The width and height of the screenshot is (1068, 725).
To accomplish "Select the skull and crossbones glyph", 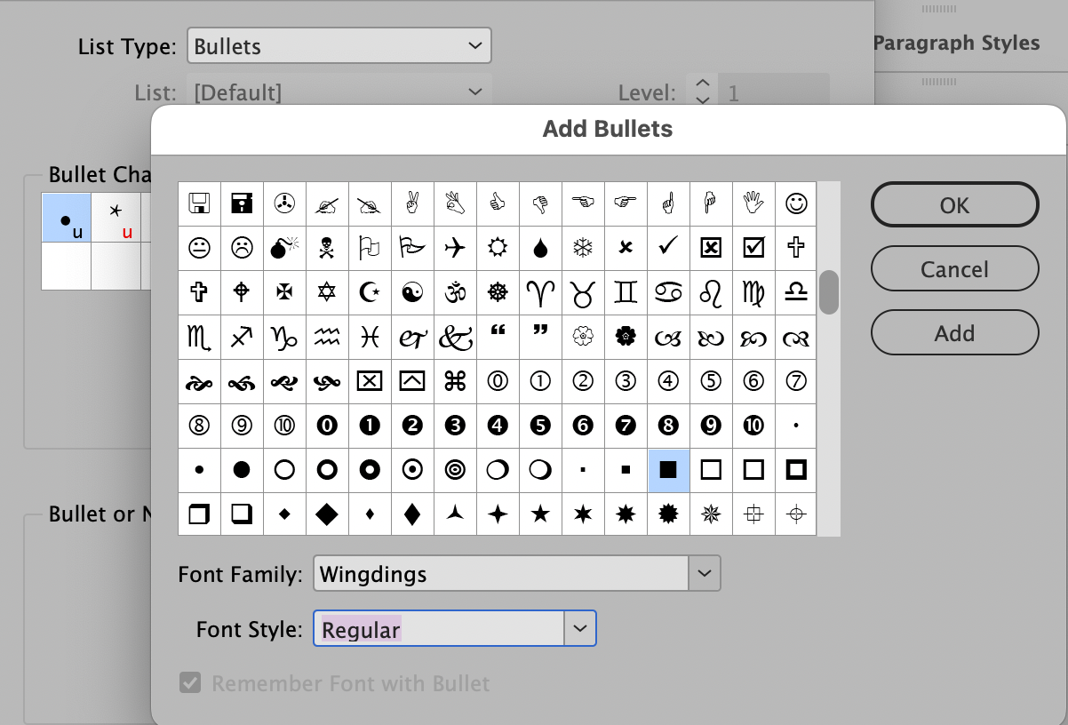I will (327, 248).
